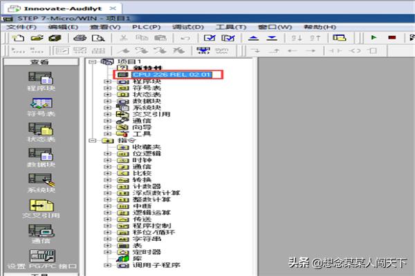415x276 pixels.
Task: Open the 调试(D) menu
Action: 188,27
